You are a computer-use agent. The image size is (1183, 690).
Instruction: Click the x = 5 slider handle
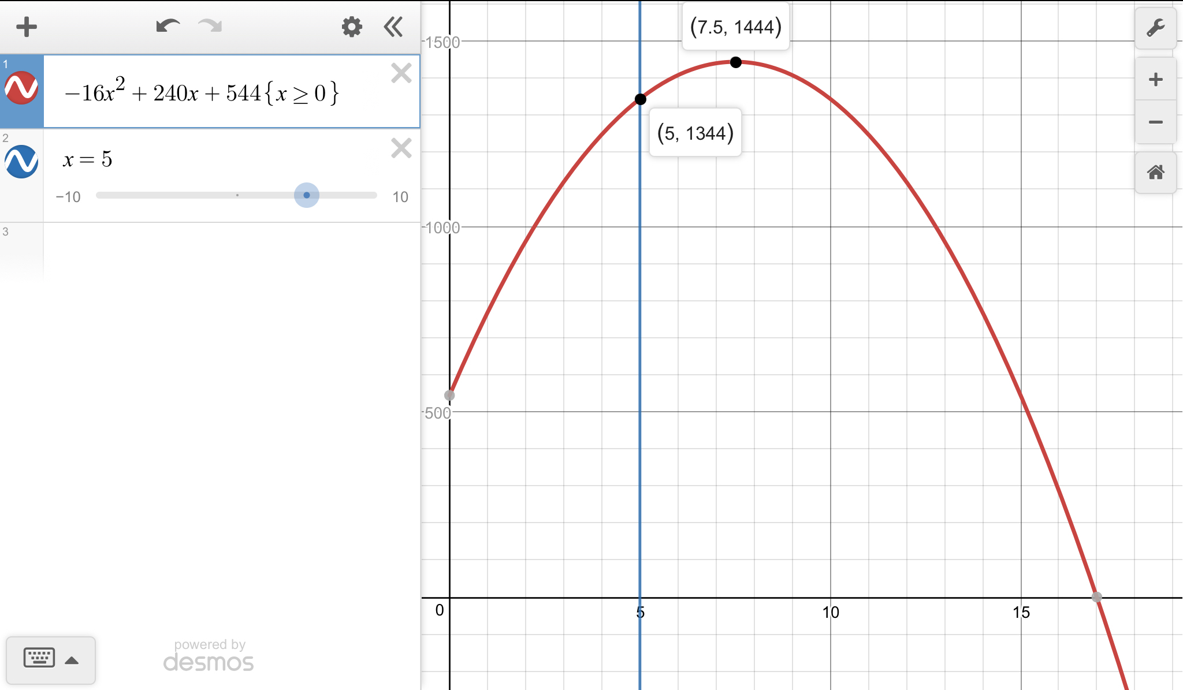[307, 195]
